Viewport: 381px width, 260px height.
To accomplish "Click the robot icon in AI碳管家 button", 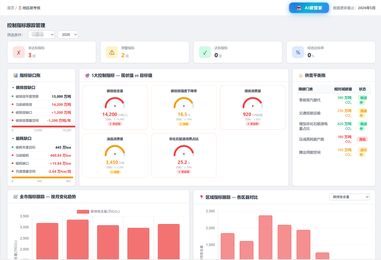I will (x=299, y=8).
